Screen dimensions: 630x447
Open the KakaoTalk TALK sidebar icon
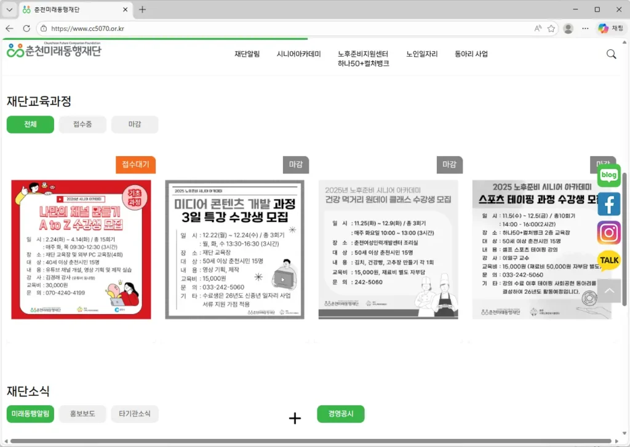pos(608,261)
